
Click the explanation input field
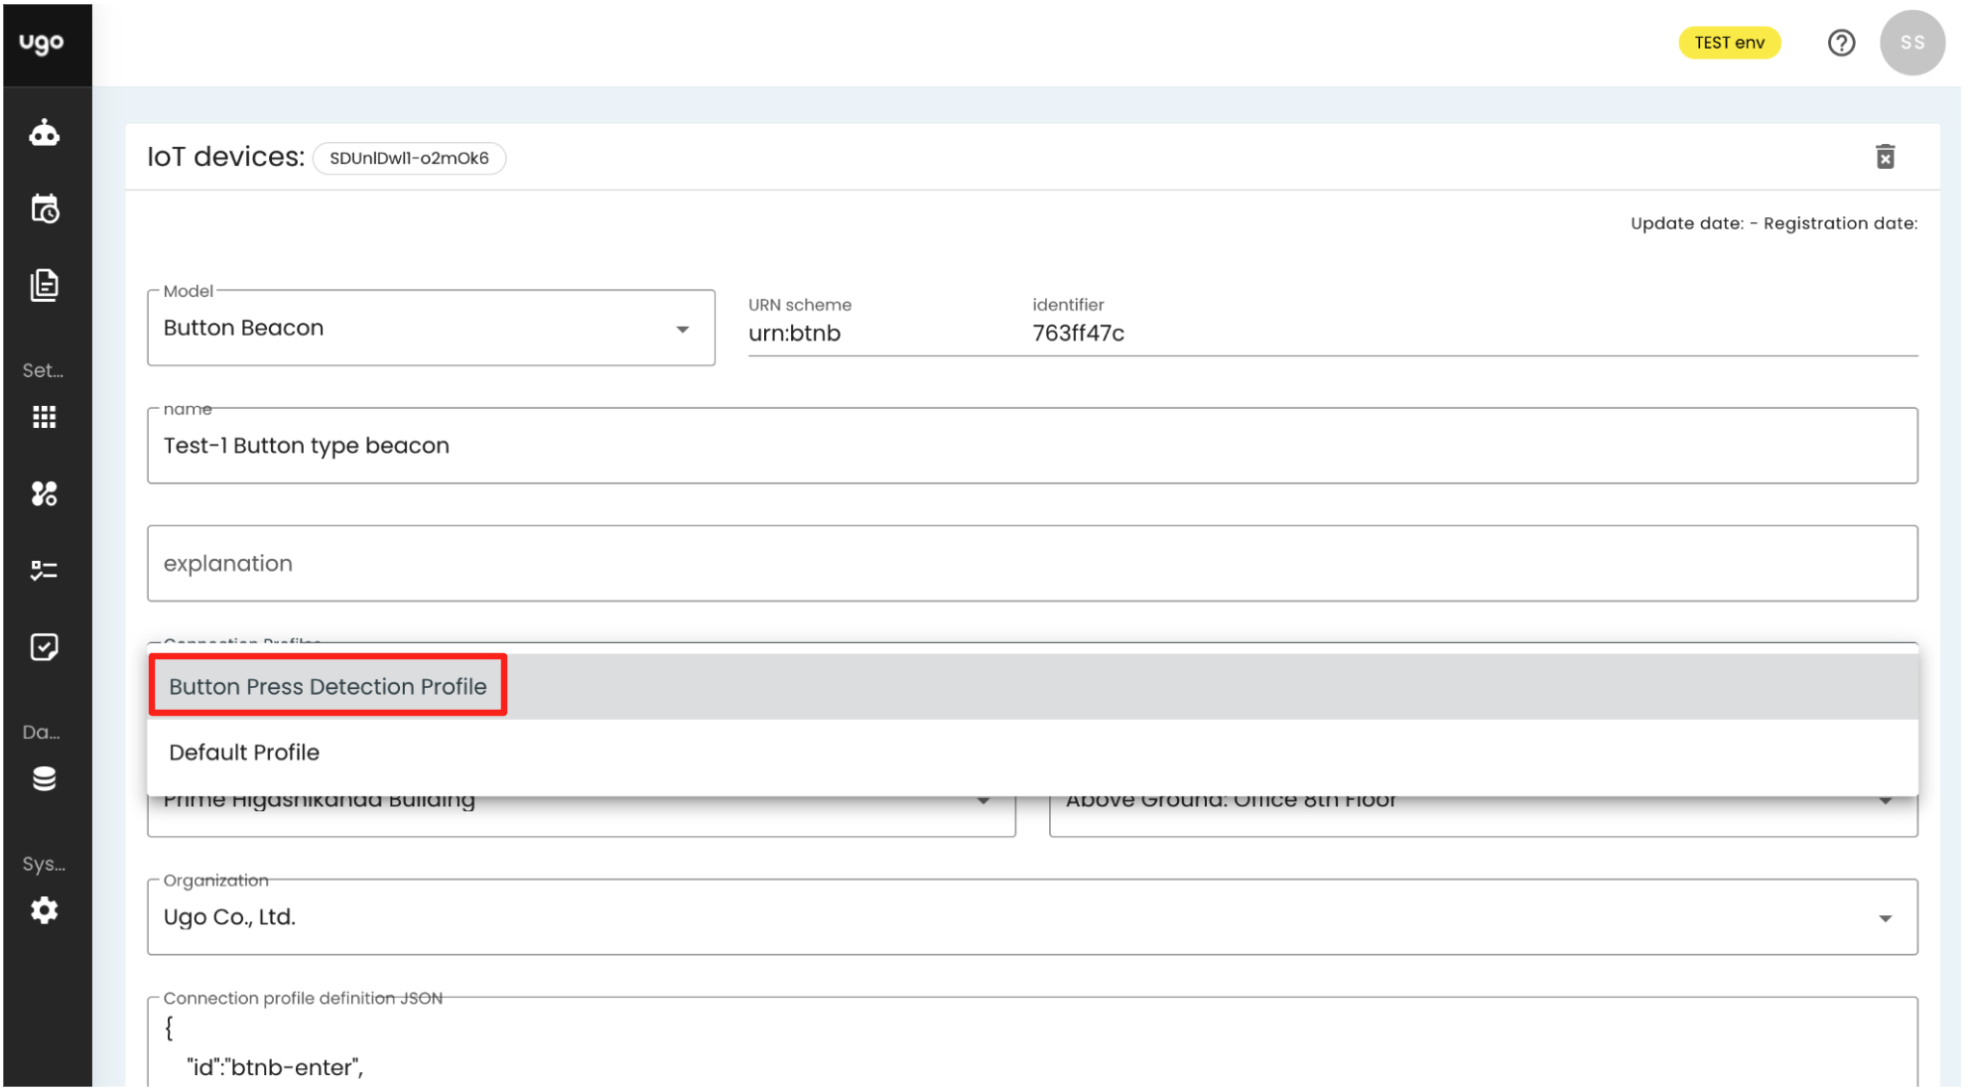pos(1032,563)
